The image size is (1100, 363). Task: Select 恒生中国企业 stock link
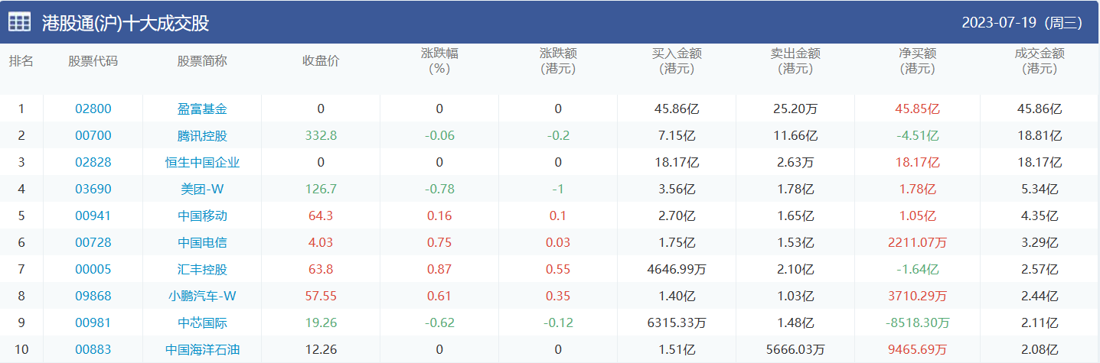[x=202, y=163]
